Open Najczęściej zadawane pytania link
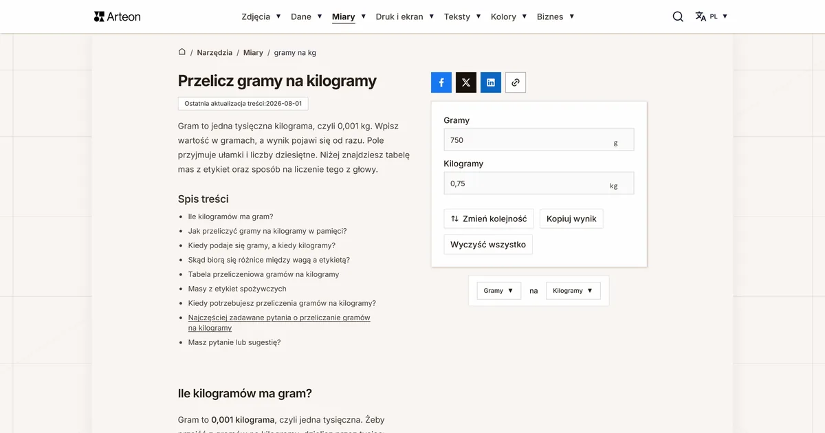 click(x=279, y=323)
